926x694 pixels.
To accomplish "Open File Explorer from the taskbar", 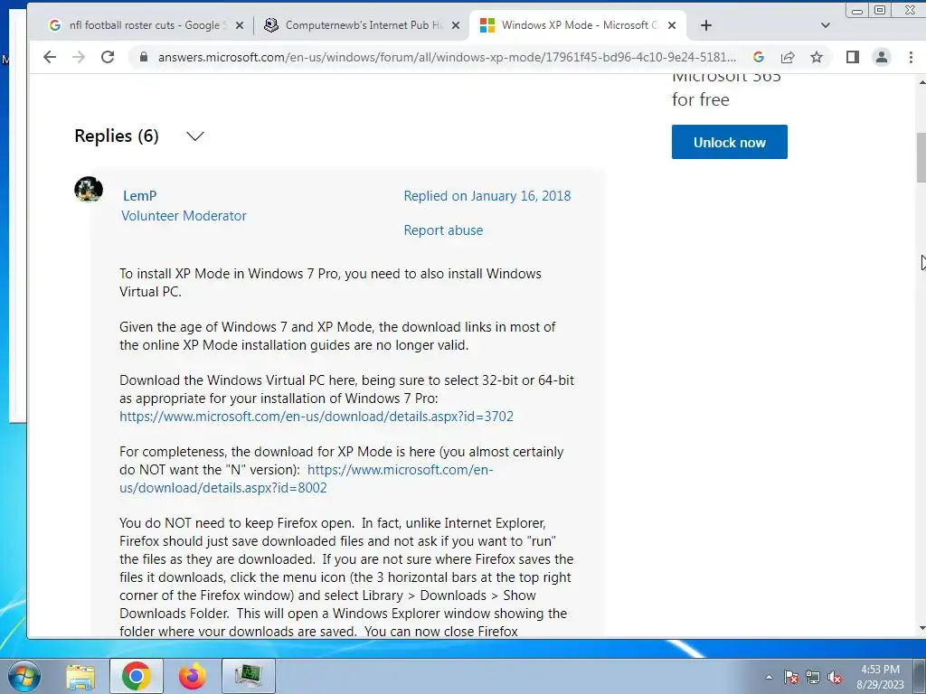I will click(80, 677).
